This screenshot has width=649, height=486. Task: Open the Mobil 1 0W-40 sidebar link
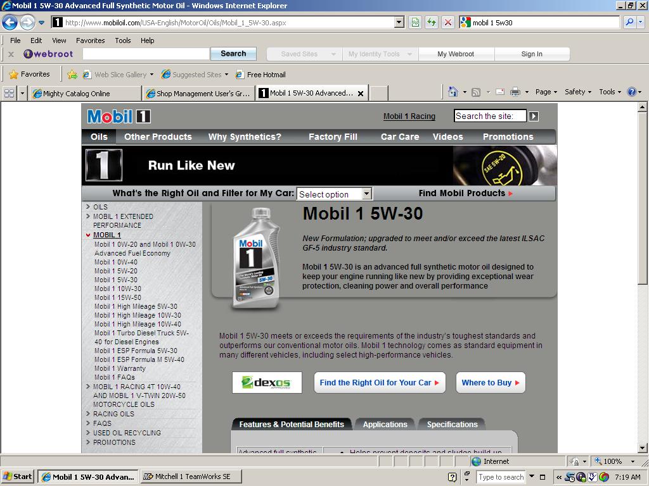point(116,262)
